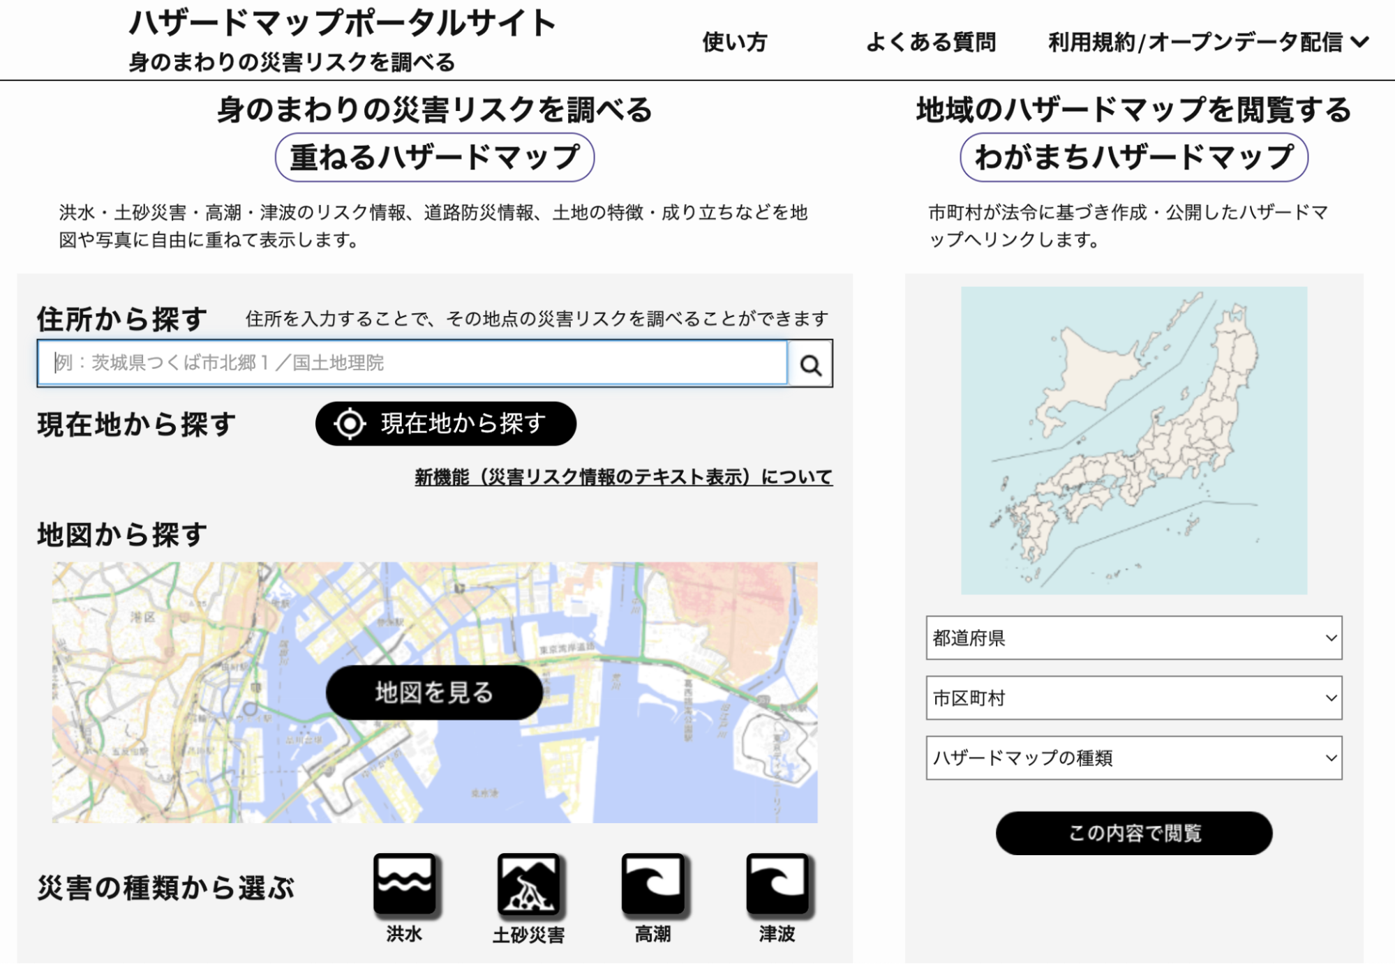Screen dimensions: 1395x964
Task: Click the 地図を見る button
Action: 434,692
